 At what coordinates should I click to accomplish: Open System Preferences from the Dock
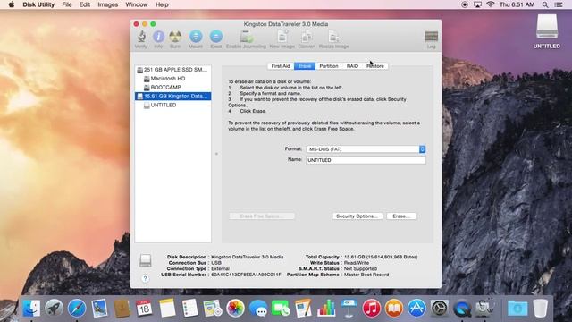(x=439, y=308)
